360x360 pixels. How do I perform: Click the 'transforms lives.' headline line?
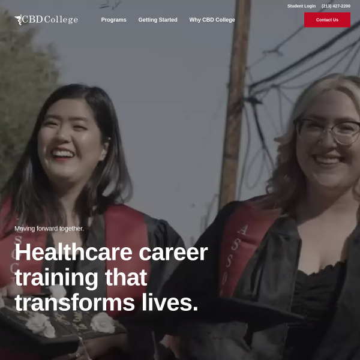(107, 302)
